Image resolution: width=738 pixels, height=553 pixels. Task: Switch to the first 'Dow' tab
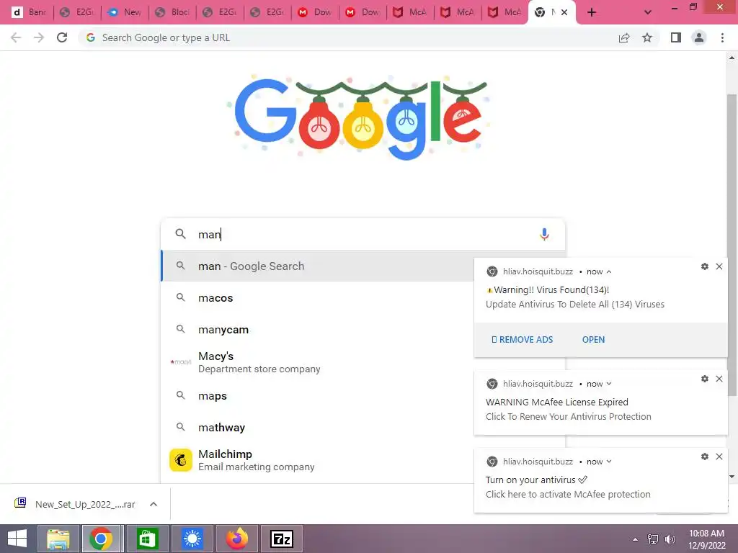(315, 12)
